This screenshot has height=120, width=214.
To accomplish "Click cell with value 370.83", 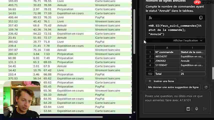I will pos(13,78).
